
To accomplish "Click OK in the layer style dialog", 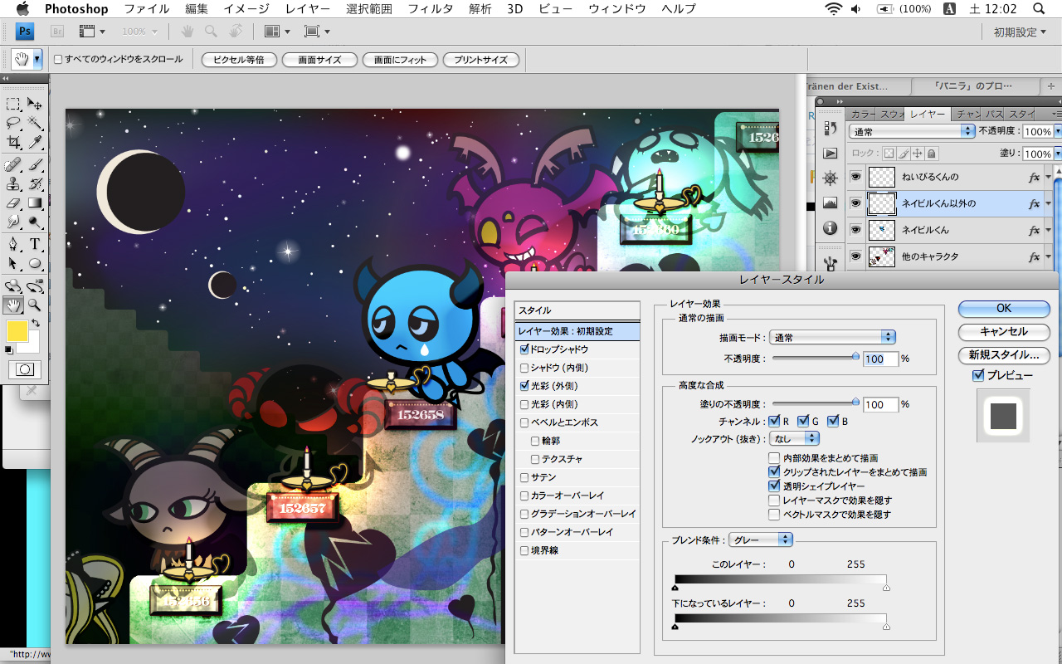I will coord(1004,308).
